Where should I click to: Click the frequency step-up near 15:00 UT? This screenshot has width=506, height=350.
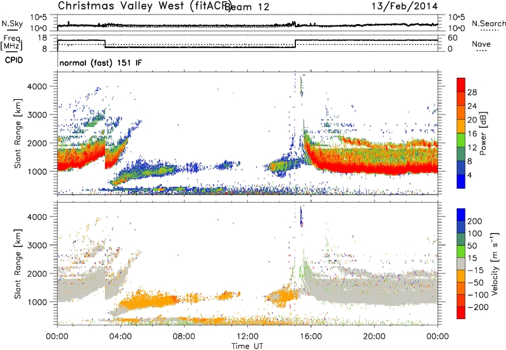pyautogui.click(x=295, y=44)
